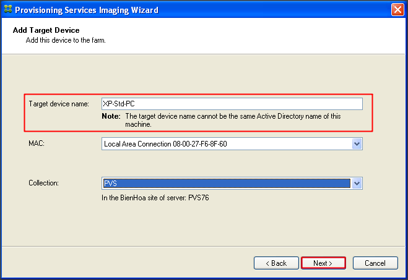Image resolution: width=408 pixels, height=280 pixels.
Task: Click the 'MAC:' label
Action: click(36, 144)
